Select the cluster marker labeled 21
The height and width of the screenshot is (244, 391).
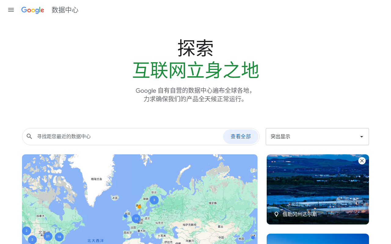48,236
